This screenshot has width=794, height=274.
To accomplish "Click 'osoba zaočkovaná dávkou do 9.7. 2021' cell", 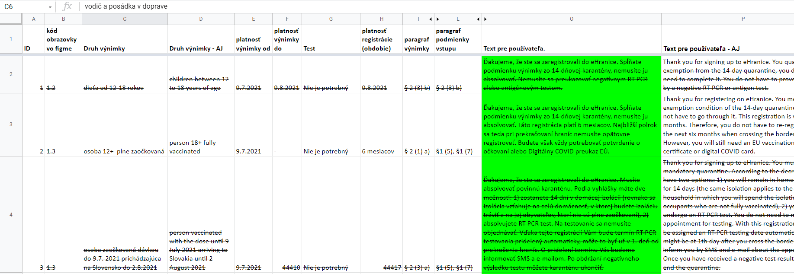I will [125, 214].
